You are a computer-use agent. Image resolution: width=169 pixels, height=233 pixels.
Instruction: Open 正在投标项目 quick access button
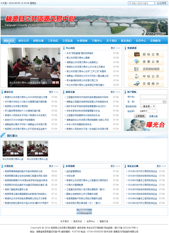pyautogui.click(x=146, y=69)
